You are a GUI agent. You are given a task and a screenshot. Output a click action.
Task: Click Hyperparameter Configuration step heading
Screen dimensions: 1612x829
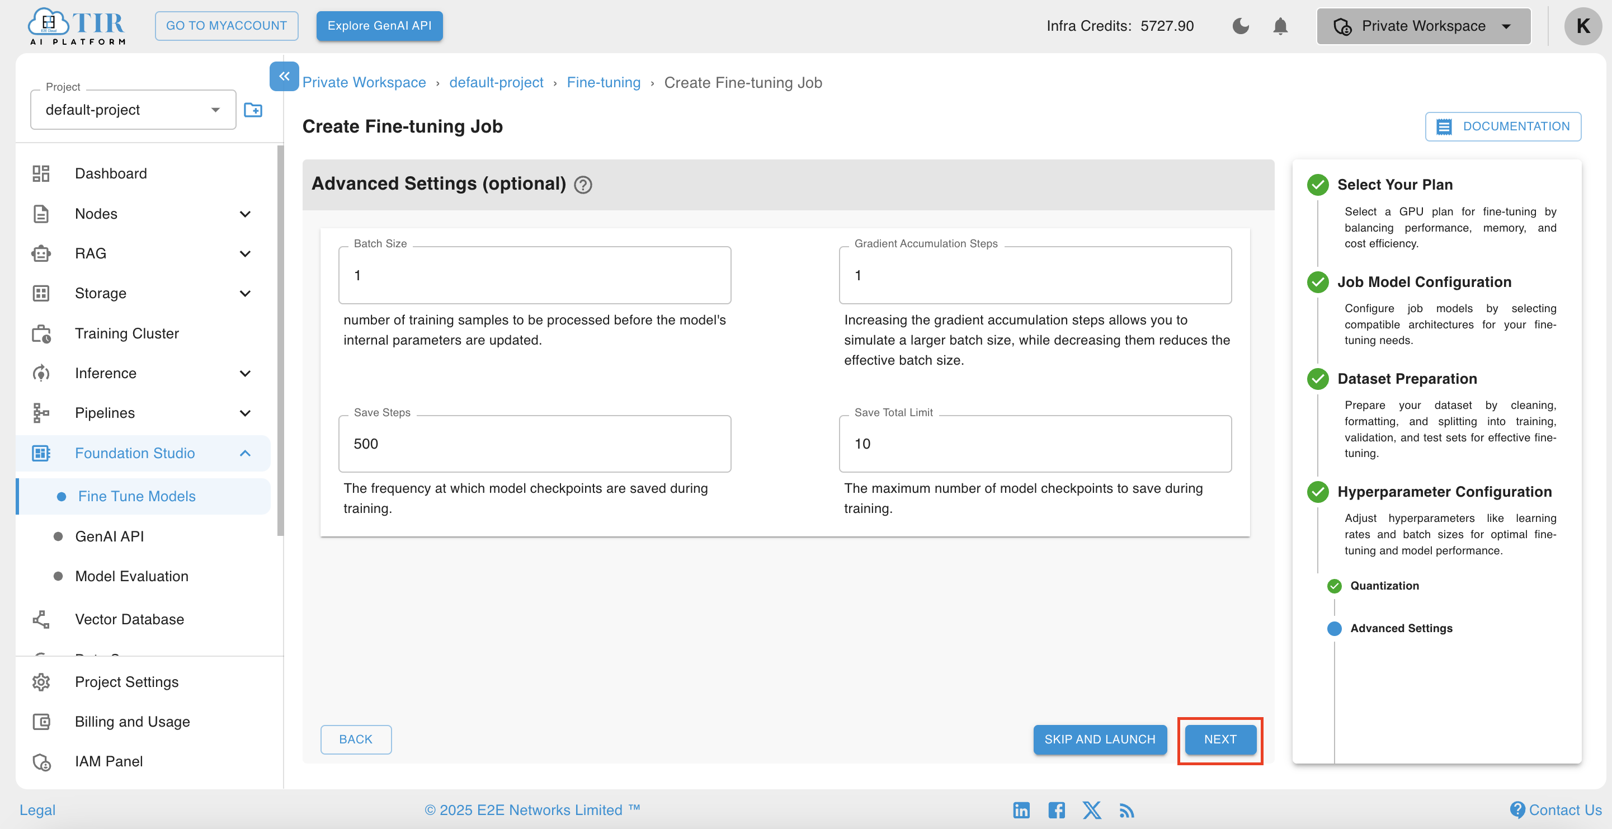(x=1444, y=492)
